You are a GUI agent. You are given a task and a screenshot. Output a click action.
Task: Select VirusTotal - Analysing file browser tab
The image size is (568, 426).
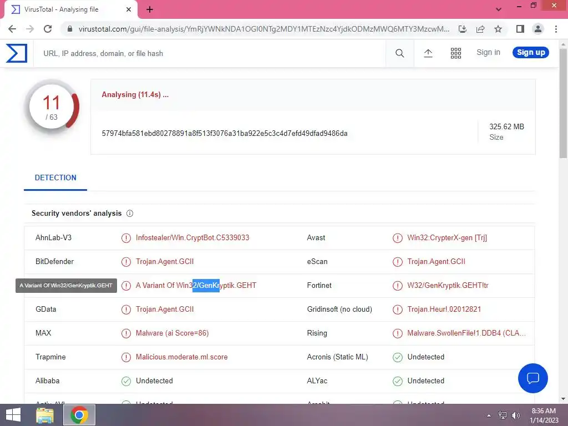(x=71, y=9)
